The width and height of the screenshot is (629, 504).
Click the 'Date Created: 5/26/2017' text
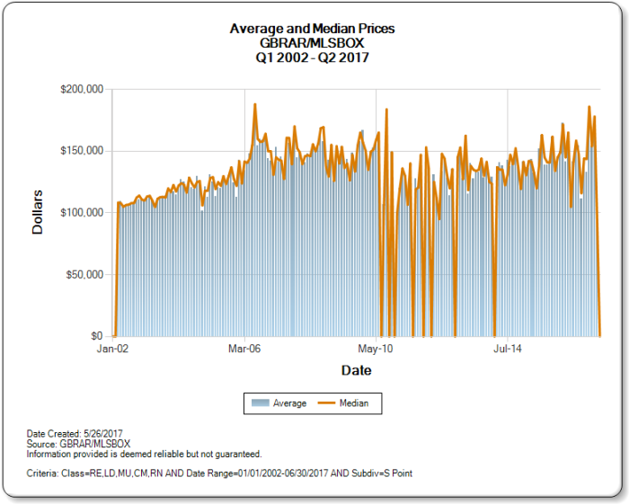pyautogui.click(x=75, y=434)
